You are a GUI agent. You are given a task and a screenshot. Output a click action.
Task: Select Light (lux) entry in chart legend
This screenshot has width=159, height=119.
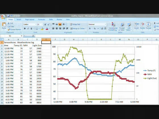pos(150,78)
